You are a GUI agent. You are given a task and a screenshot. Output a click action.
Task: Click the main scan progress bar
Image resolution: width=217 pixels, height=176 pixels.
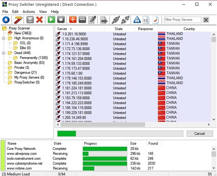click(x=120, y=133)
